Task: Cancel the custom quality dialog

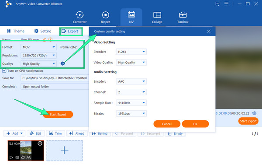Action: coord(167,124)
